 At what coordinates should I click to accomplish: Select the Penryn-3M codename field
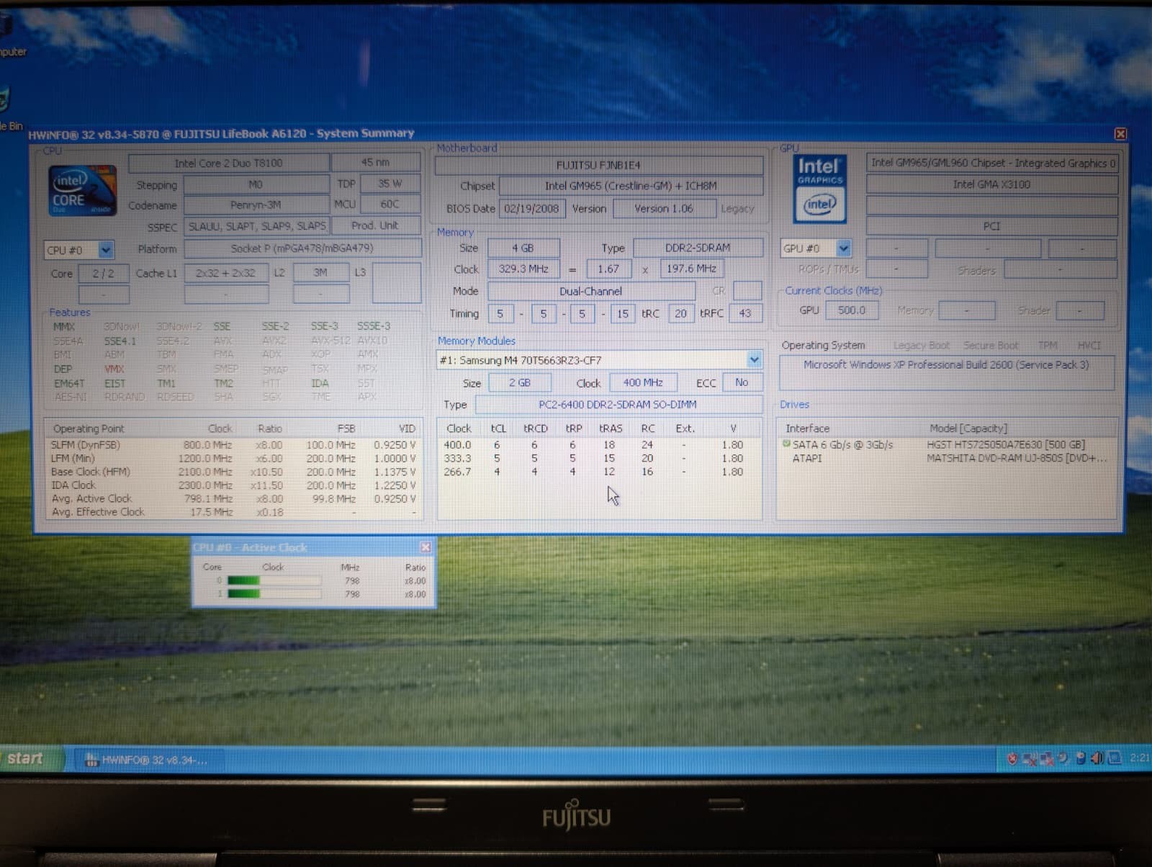pos(256,205)
